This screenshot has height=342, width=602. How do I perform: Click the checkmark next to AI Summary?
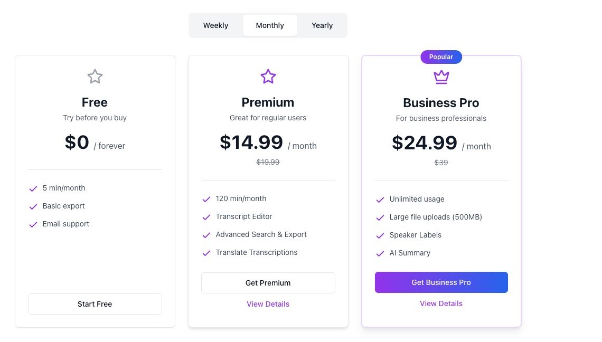tap(380, 253)
